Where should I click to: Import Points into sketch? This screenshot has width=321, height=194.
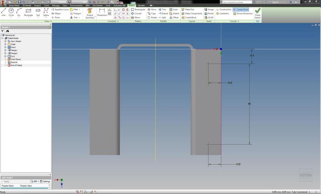pos(209,13)
